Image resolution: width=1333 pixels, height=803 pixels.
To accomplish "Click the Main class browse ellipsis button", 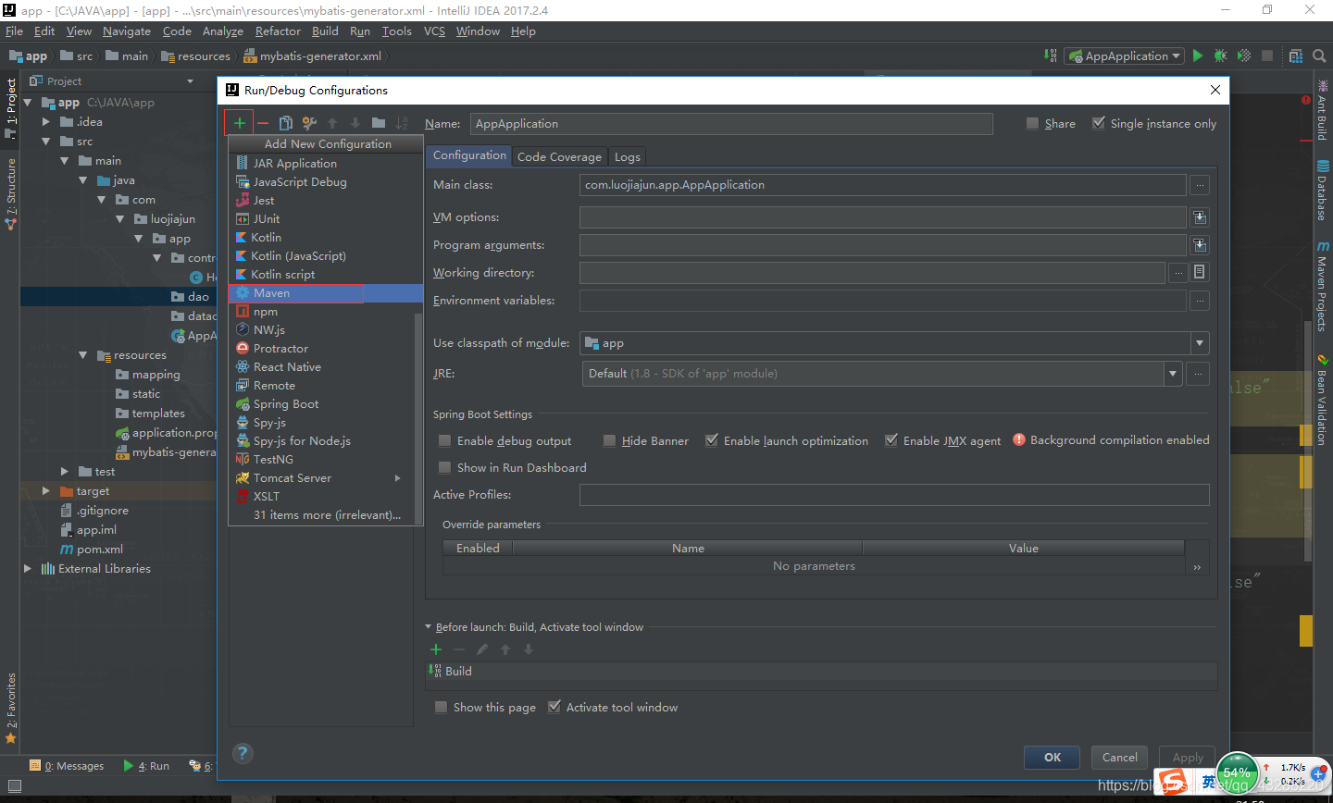I will click(x=1200, y=185).
